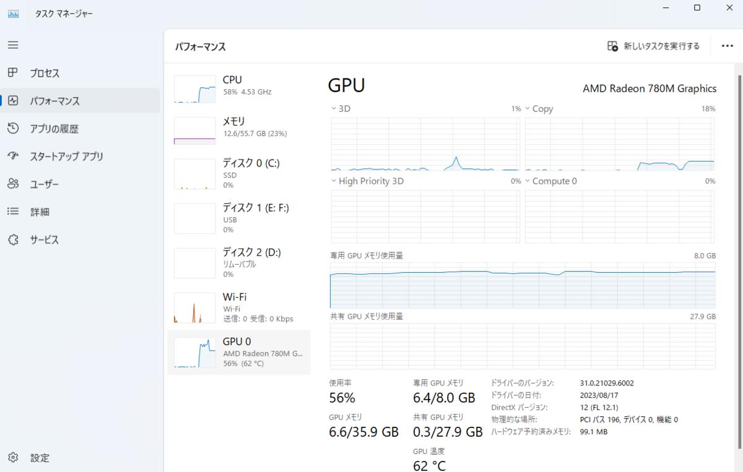Screen dimensions: 743x472
Task: Click the 12.6/55.7 GB (23%) memory text
Action: [x=254, y=134]
